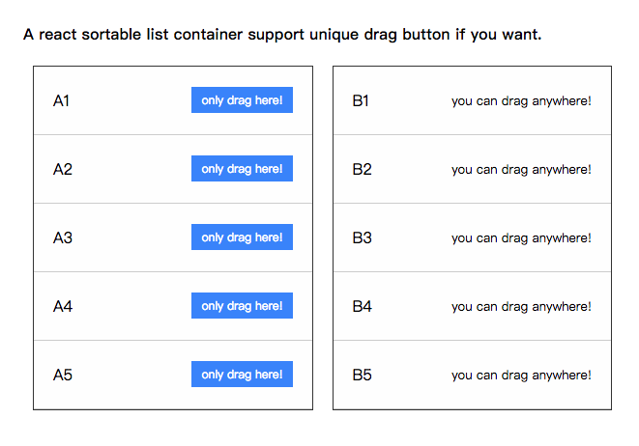Image resolution: width=639 pixels, height=446 pixels.
Task: Click the drag anywhere text in B2
Action: (x=521, y=169)
